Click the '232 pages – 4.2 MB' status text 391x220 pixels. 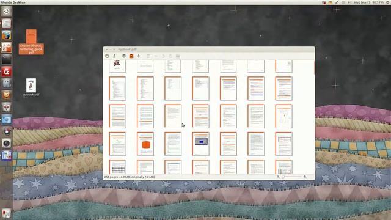pos(130,177)
